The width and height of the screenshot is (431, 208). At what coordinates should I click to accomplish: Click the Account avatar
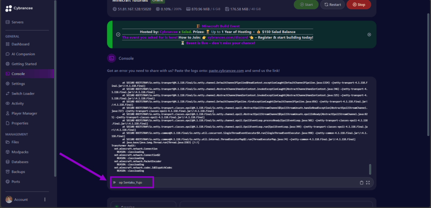click(9, 200)
